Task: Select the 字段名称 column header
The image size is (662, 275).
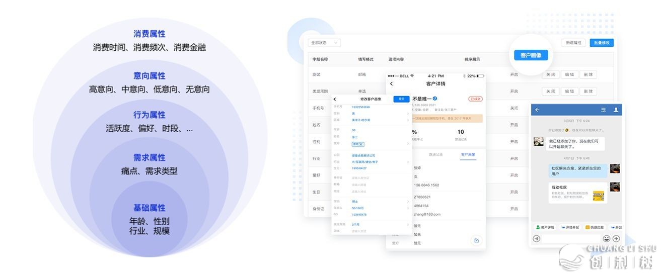Action: (320, 59)
